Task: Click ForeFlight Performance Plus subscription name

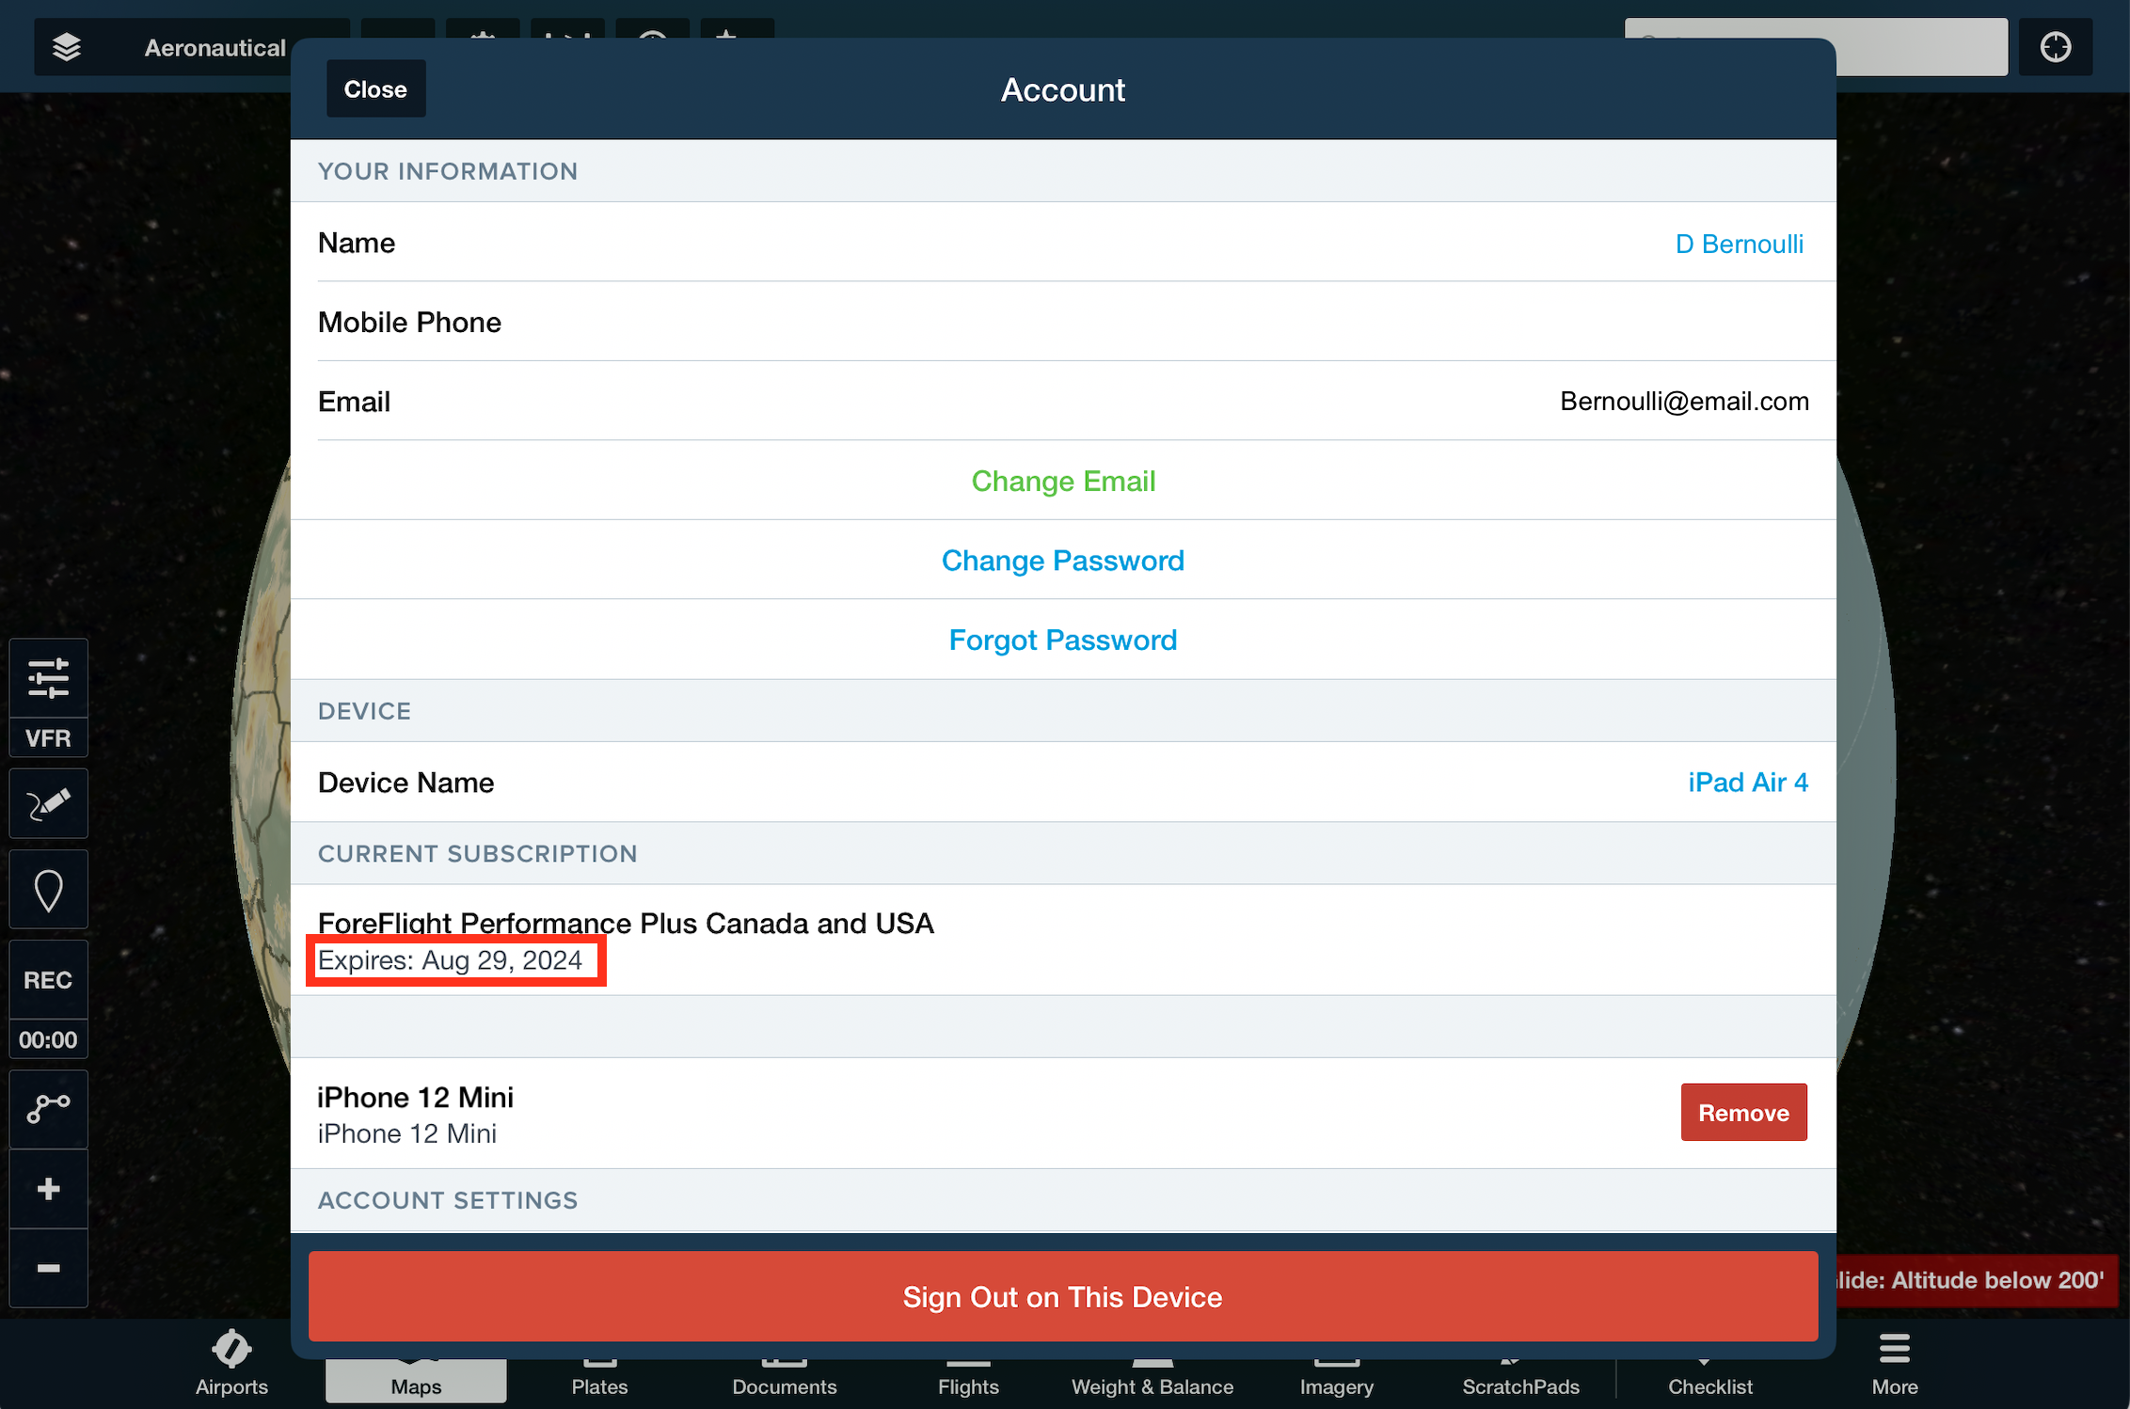Action: pyautogui.click(x=626, y=924)
